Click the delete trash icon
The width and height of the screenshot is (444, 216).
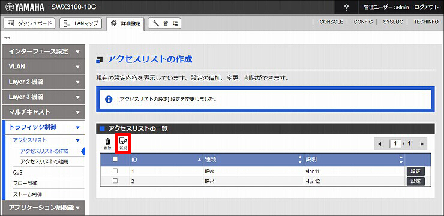point(108,144)
